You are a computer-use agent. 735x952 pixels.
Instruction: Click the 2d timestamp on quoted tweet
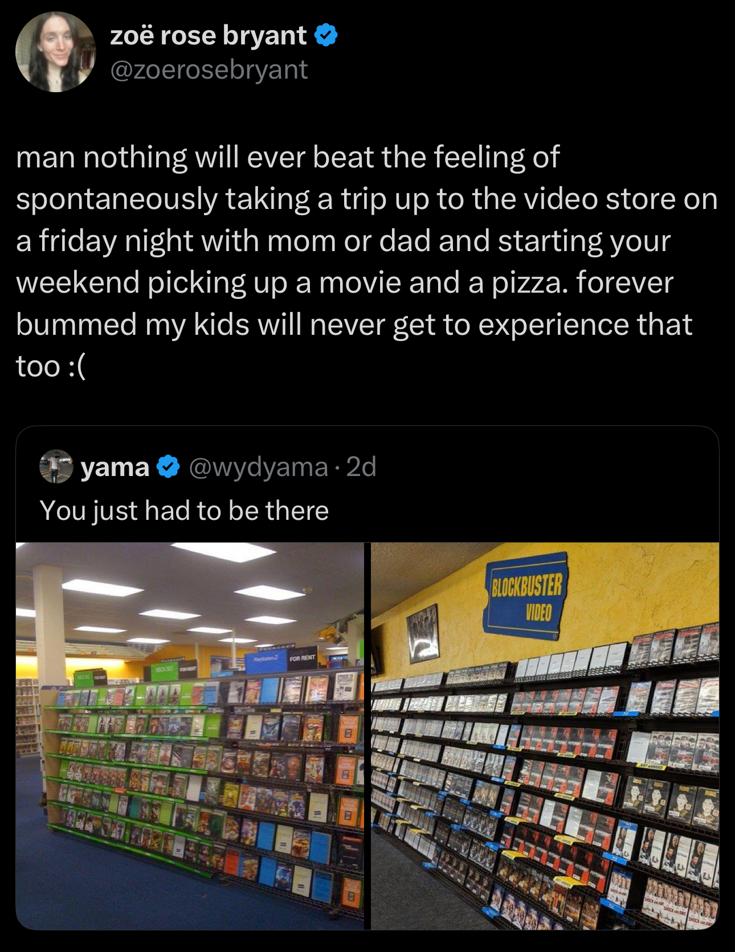[x=361, y=467]
